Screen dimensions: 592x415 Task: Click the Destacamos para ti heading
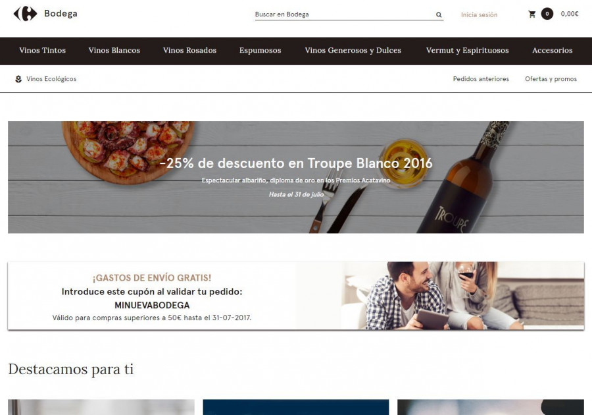tap(71, 370)
